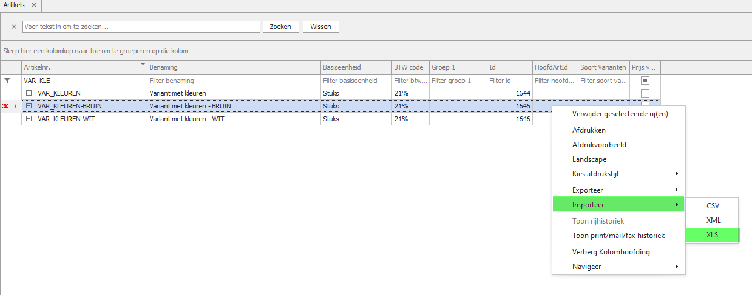Choose Verwijder geselecteerde rij(en) from menu
This screenshot has width=752, height=295.
(x=619, y=114)
